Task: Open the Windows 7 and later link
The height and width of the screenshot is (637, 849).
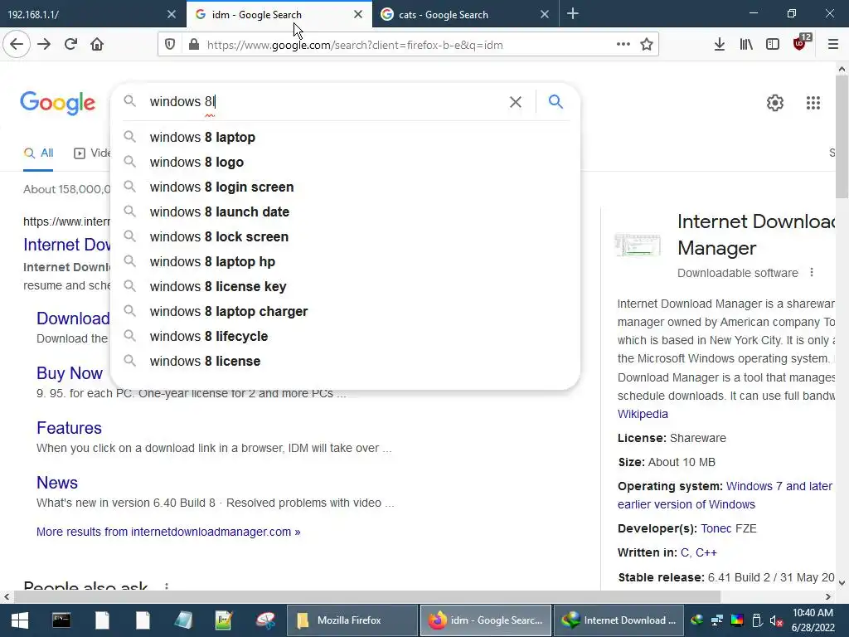Action: [779, 486]
